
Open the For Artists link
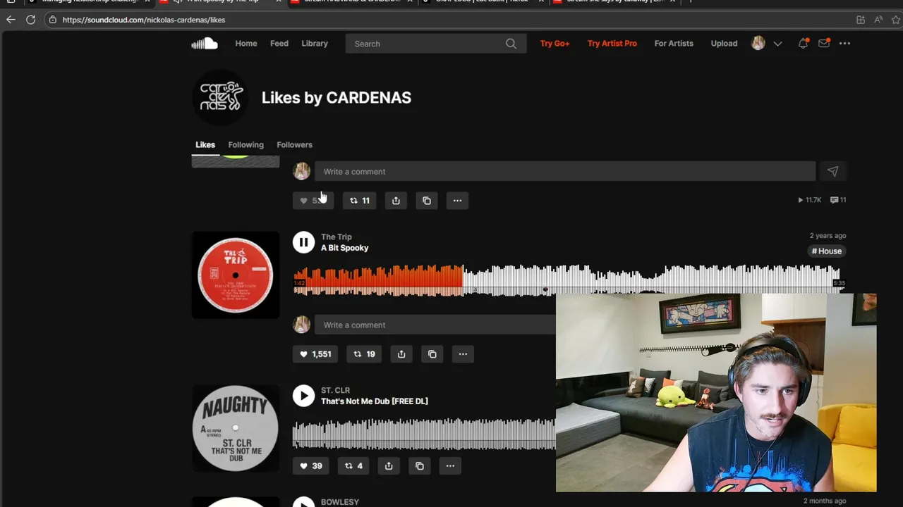(x=674, y=44)
